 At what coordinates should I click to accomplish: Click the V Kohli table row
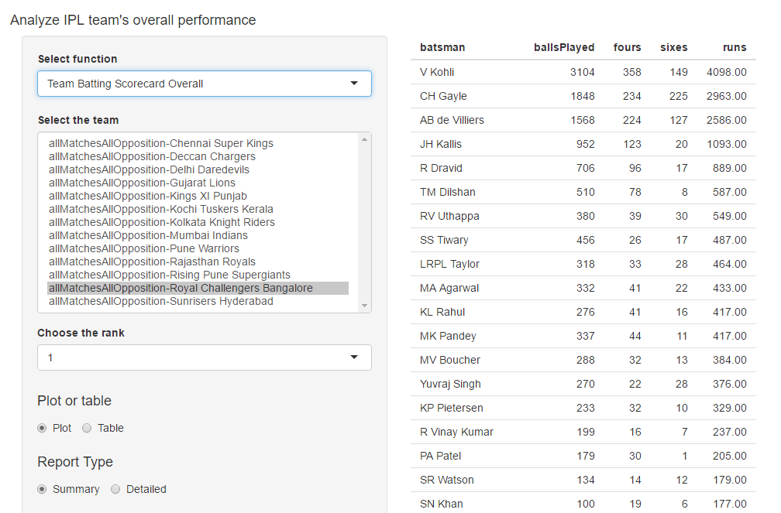[583, 72]
